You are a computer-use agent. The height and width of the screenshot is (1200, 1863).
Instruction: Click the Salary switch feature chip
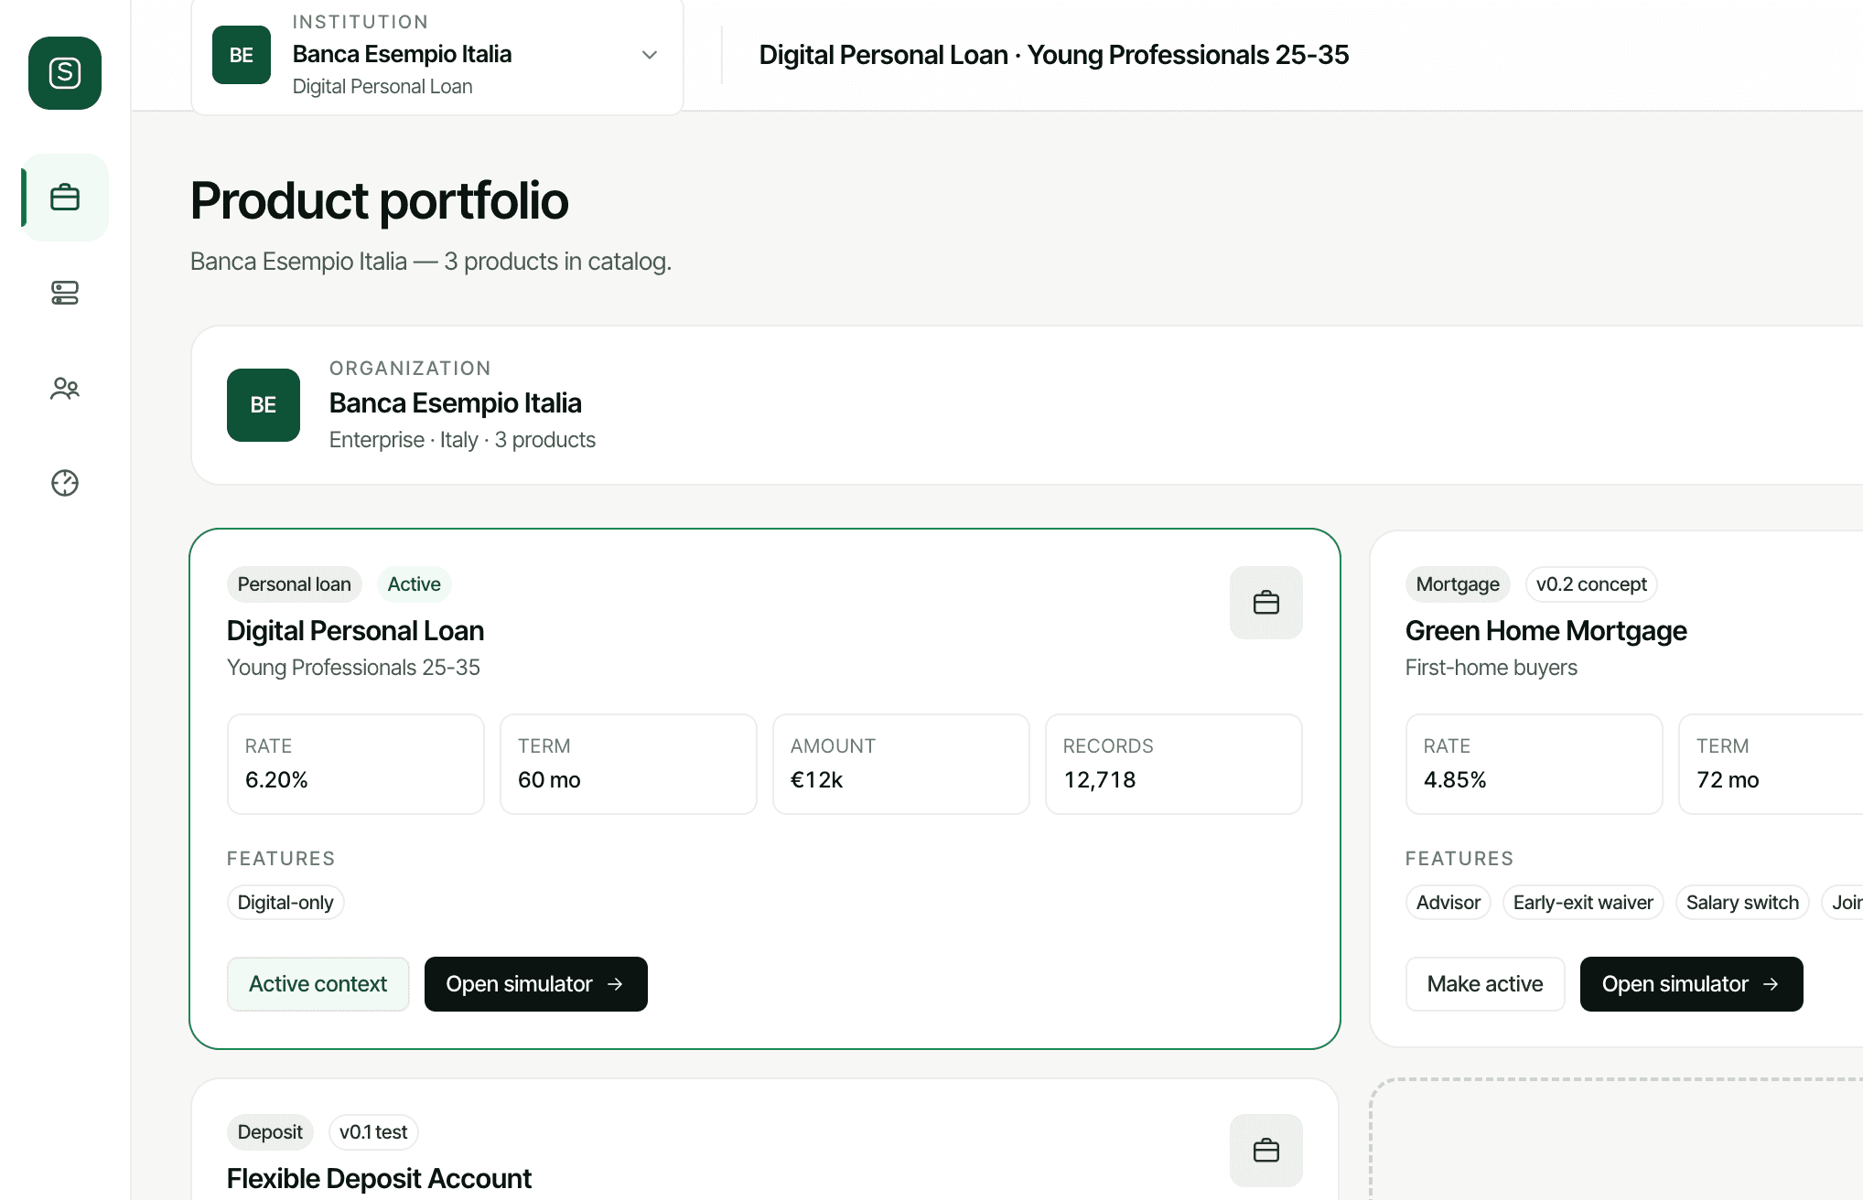coord(1742,903)
